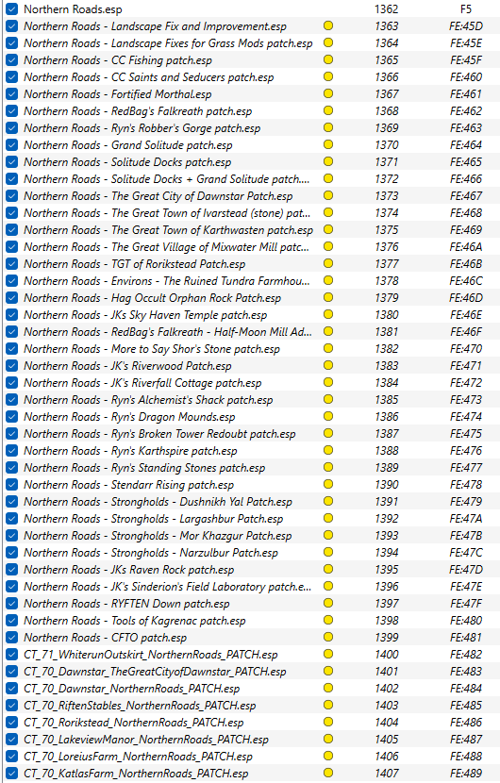Click priority value 1390

click(x=387, y=485)
